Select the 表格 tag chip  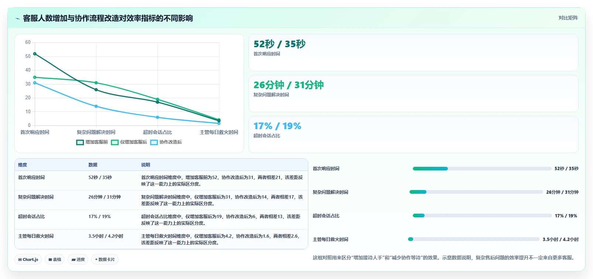click(x=55, y=259)
